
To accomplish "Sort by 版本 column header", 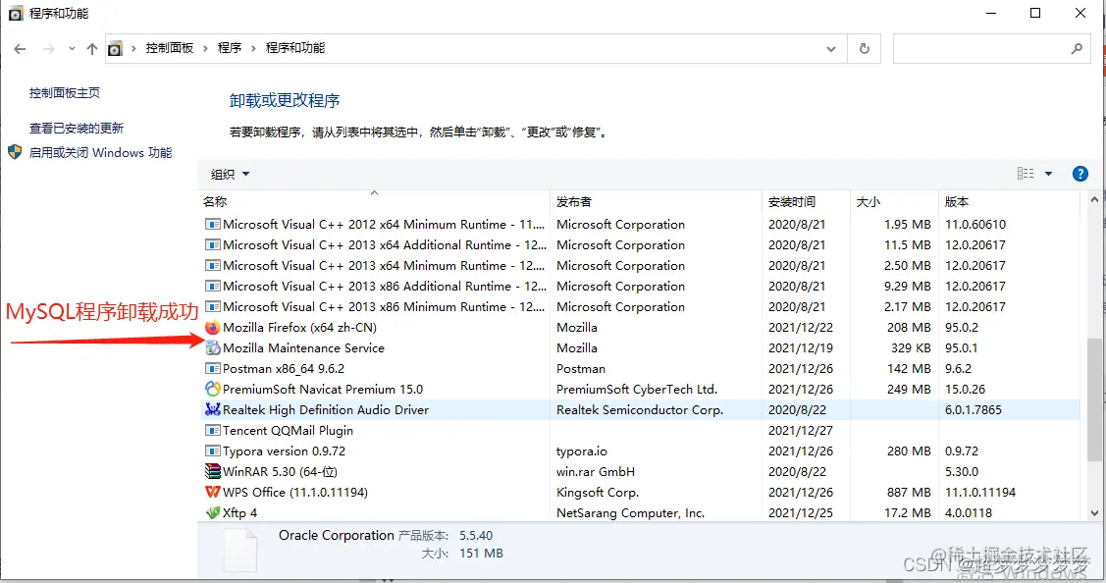I will [1009, 201].
